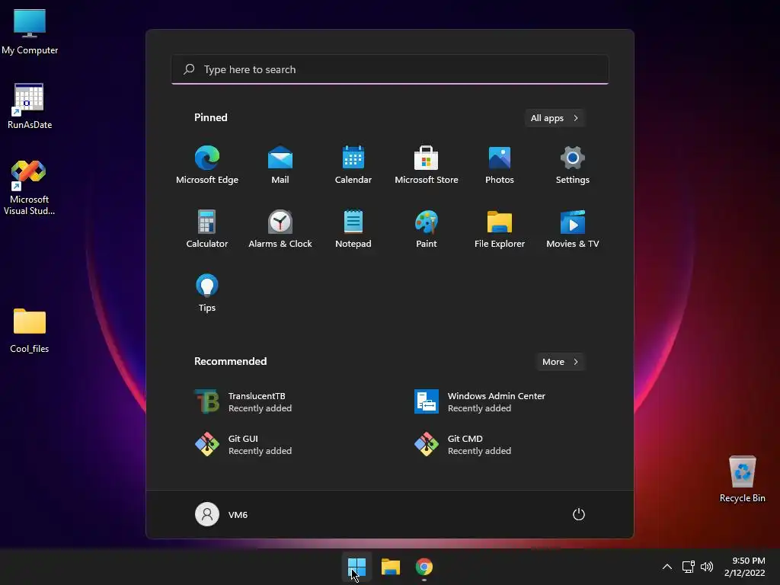This screenshot has height=585, width=780.
Task: Launch the Mail app
Action: coord(280,165)
